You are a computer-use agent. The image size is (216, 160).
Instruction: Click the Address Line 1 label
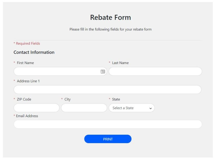point(28,81)
